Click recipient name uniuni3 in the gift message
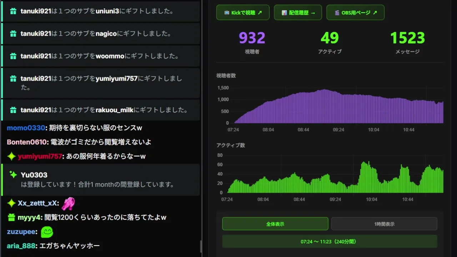The width and height of the screenshot is (457, 257). [107, 11]
